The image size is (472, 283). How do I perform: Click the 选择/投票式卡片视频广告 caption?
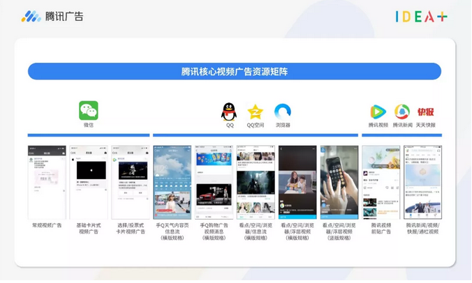pos(131,229)
